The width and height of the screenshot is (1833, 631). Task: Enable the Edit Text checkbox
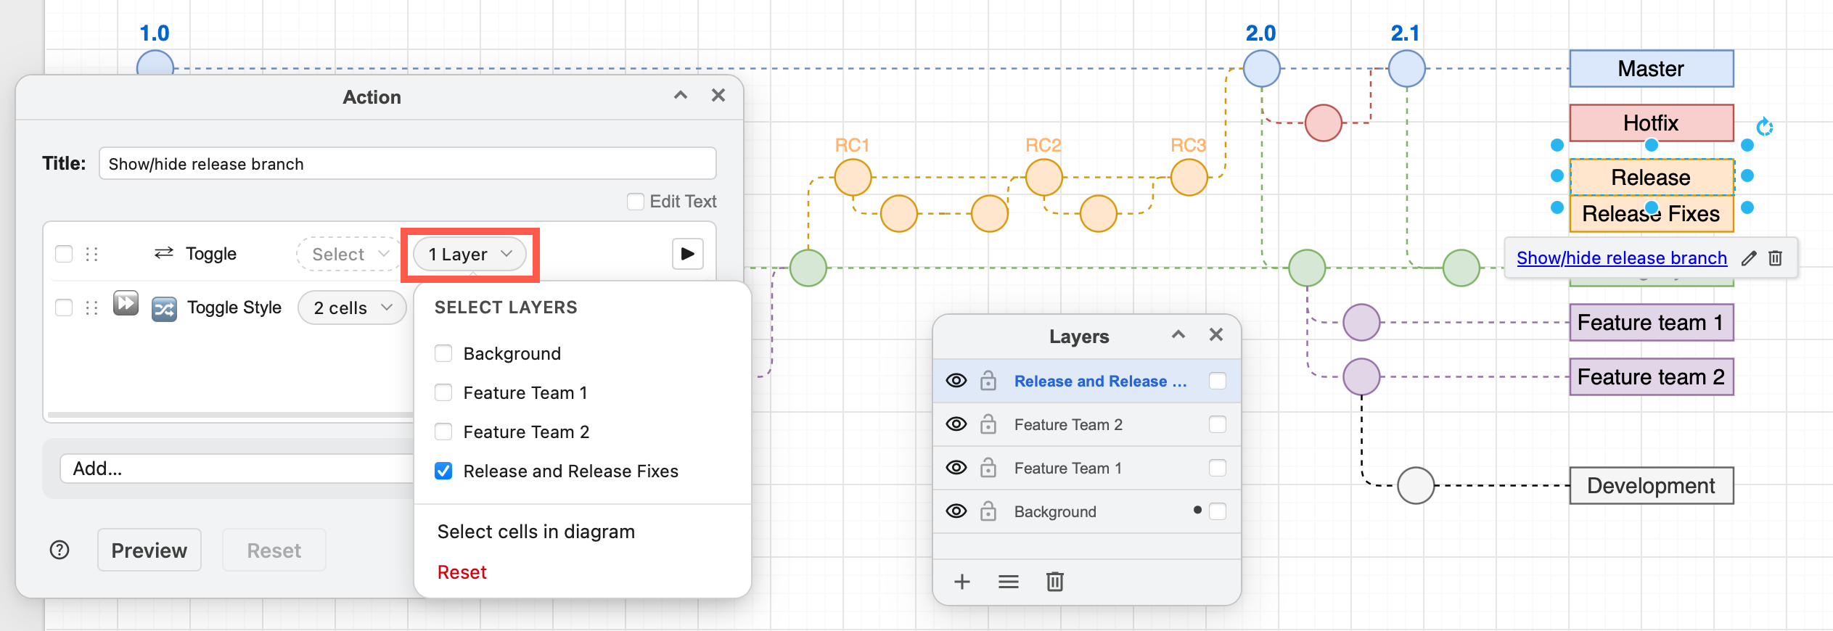(636, 202)
